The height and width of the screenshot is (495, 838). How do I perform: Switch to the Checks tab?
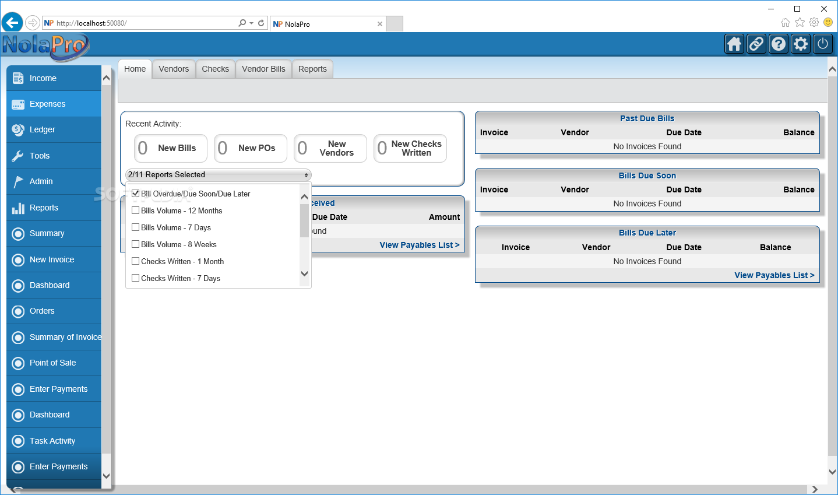216,69
